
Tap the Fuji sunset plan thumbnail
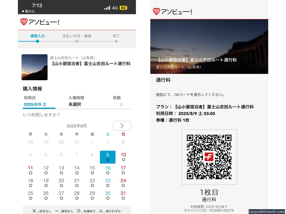[x=35, y=67]
